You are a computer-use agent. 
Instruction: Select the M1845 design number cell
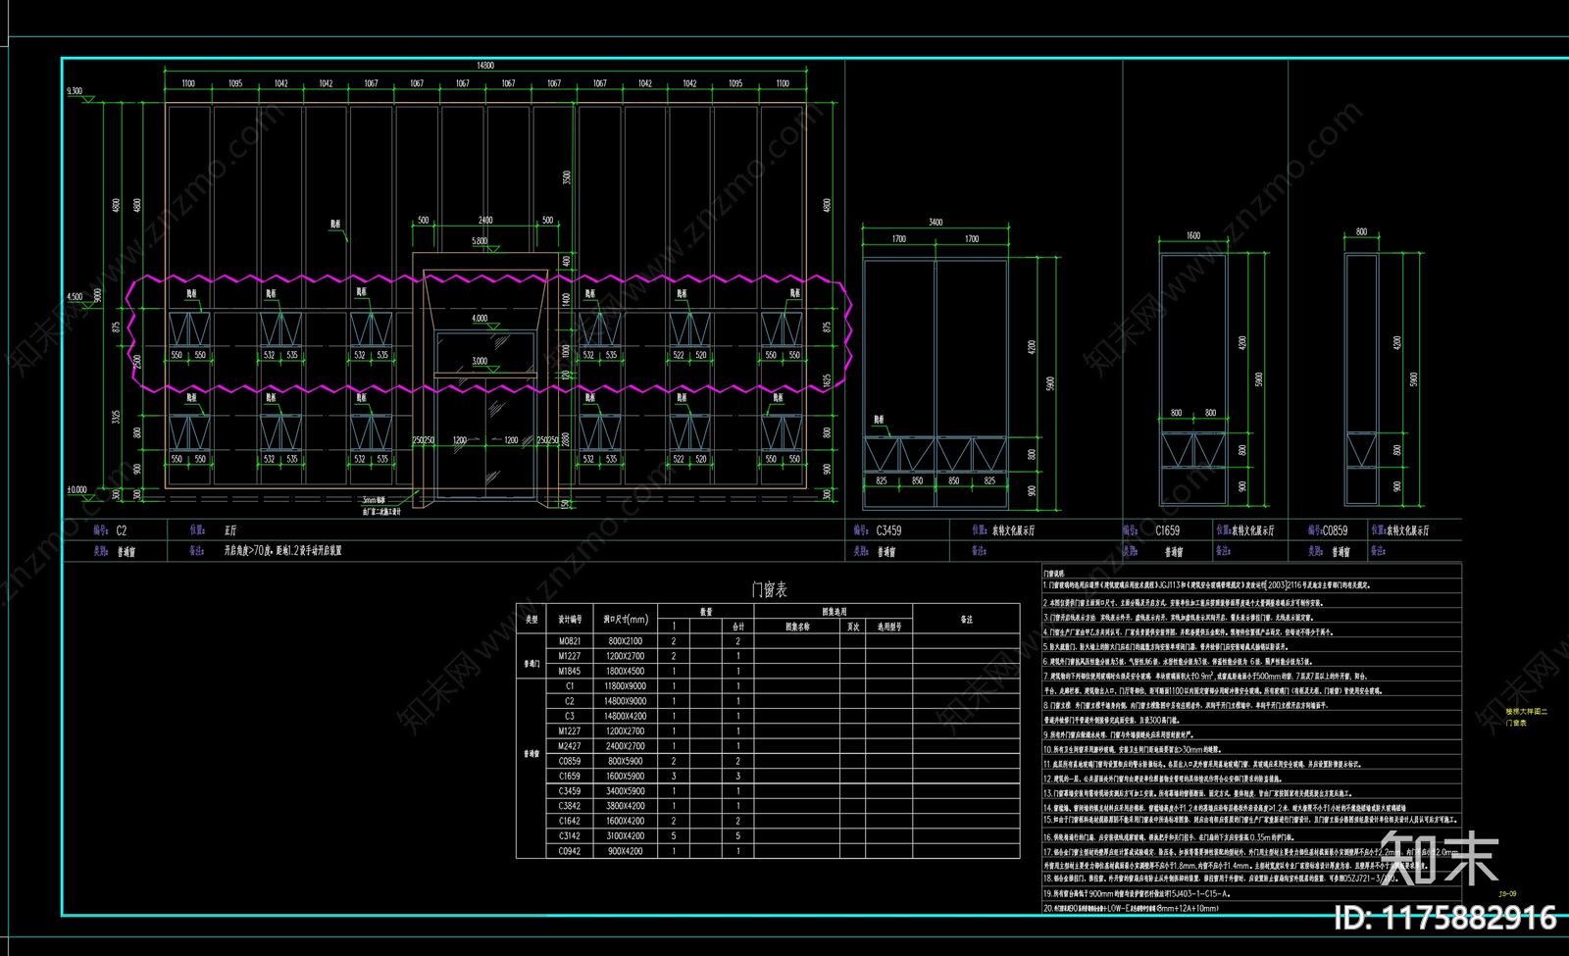570,672
